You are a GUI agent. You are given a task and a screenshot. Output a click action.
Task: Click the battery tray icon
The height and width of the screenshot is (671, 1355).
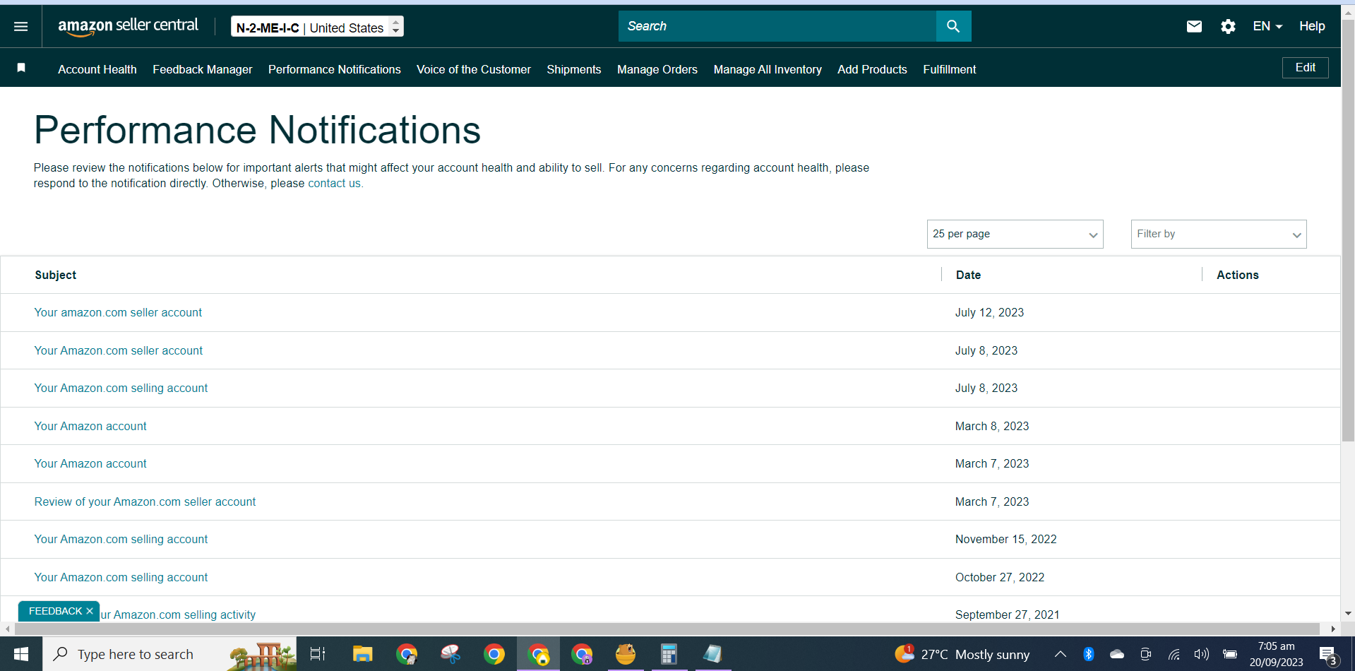pos(1230,654)
